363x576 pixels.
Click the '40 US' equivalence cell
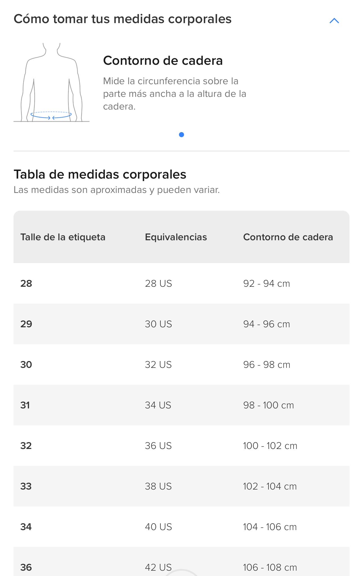tap(158, 527)
